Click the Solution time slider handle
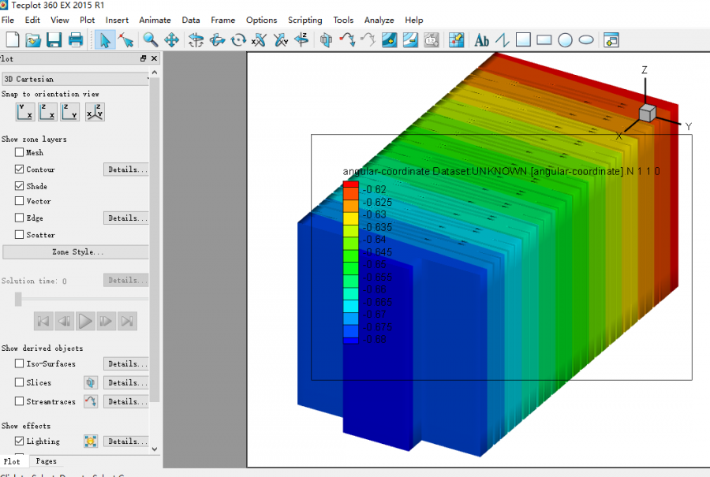The image size is (710, 477). tap(18, 299)
